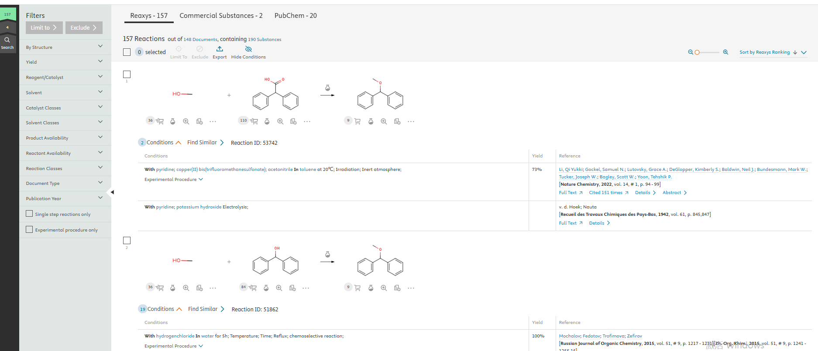Click the zoom-out magnifier beside the slider
The height and width of the screenshot is (351, 818).
(691, 52)
